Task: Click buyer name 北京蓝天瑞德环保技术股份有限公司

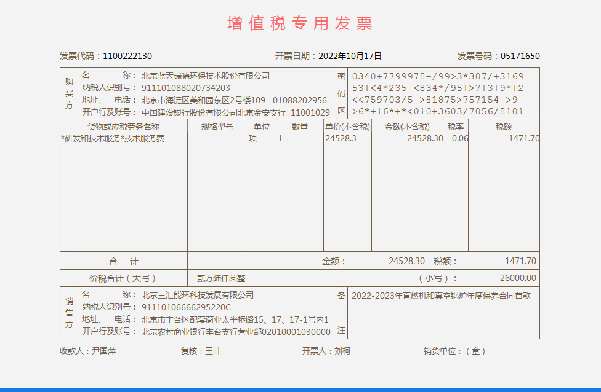Action: [x=206, y=76]
